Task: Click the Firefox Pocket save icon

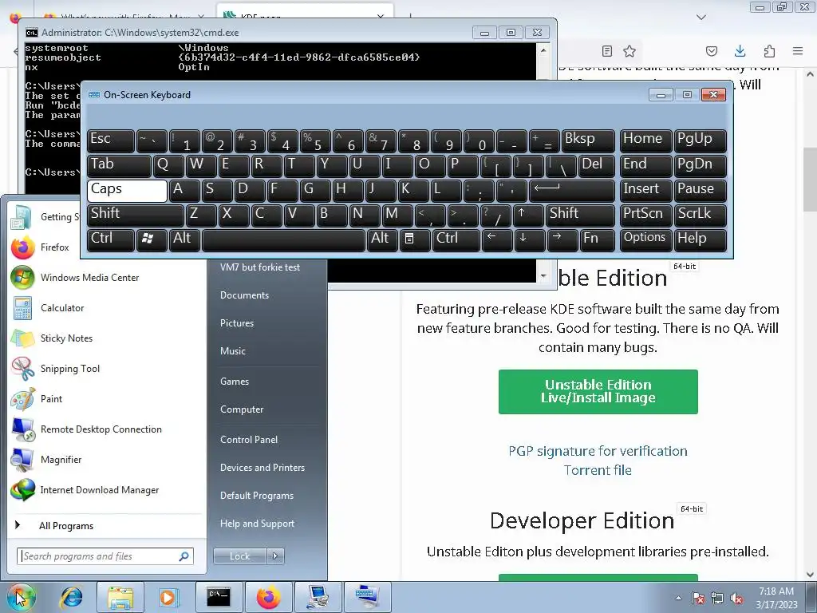Action: coord(711,51)
